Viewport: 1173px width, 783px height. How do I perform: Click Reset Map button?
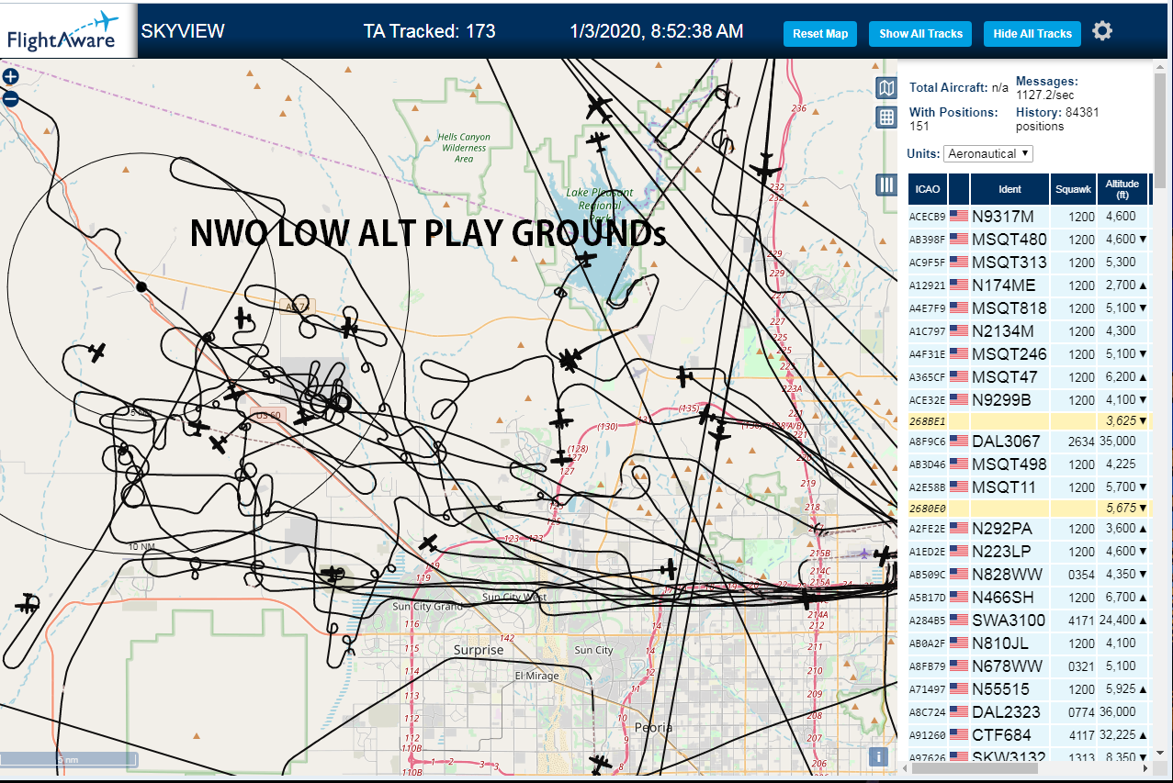[x=820, y=34]
